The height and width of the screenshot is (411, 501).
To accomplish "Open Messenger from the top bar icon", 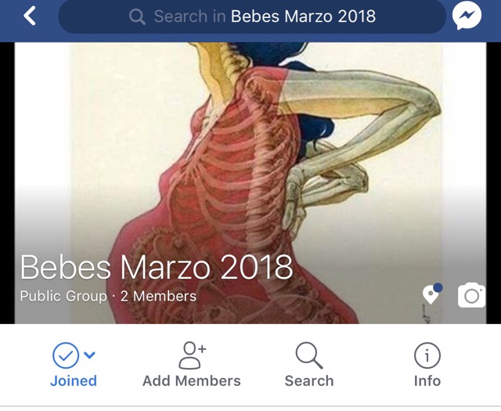I will pyautogui.click(x=467, y=16).
